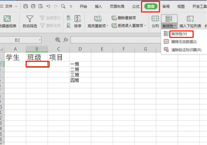This screenshot has height=145, width=207.
Task: Click the Find magnifier icon in toolbar
Action: point(63,6)
